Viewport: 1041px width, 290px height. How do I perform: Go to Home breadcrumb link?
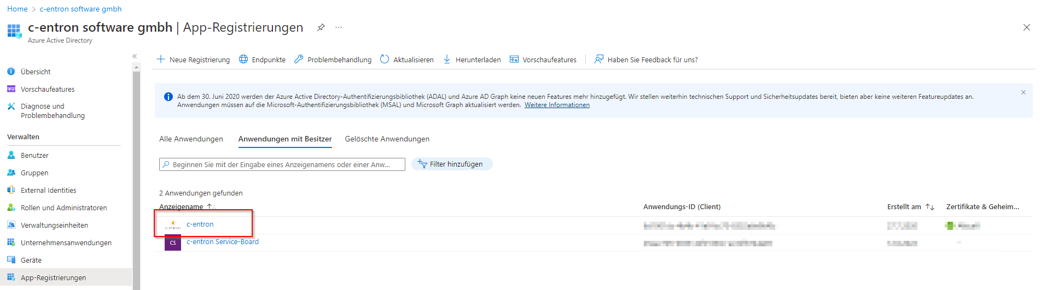tap(17, 9)
